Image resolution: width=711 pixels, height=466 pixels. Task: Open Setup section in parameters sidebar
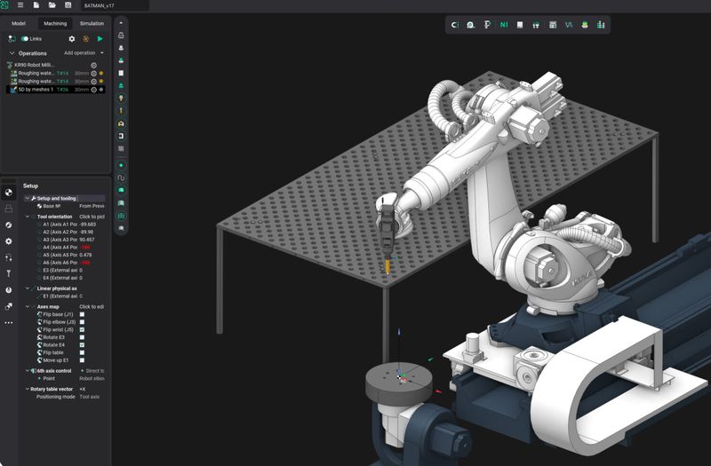[8, 193]
